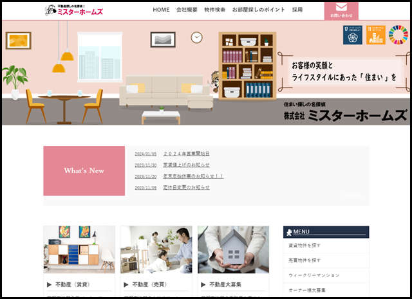This screenshot has height=299, width=412.
Task: Click the What's New pink heading block
Action: [x=84, y=170]
